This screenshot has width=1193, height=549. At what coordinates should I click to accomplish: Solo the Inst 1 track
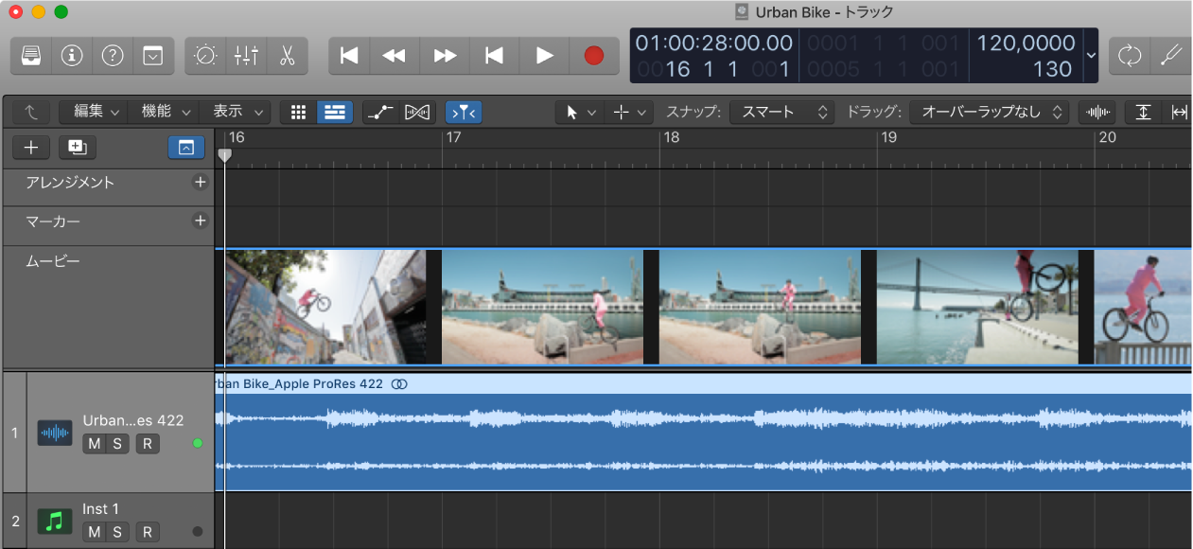(116, 532)
